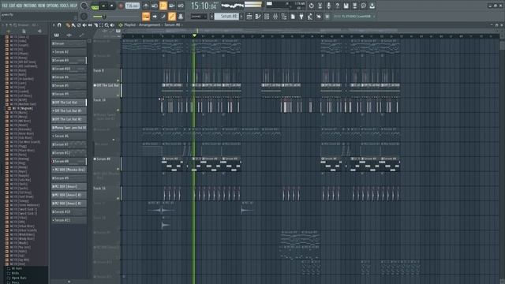505x284 pixels.
Task: Open the OPTIONS menu
Action: tap(53, 6)
